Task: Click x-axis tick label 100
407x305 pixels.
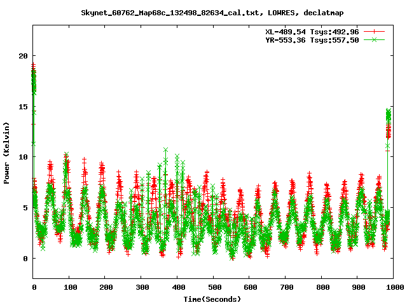Action: (x=71, y=287)
